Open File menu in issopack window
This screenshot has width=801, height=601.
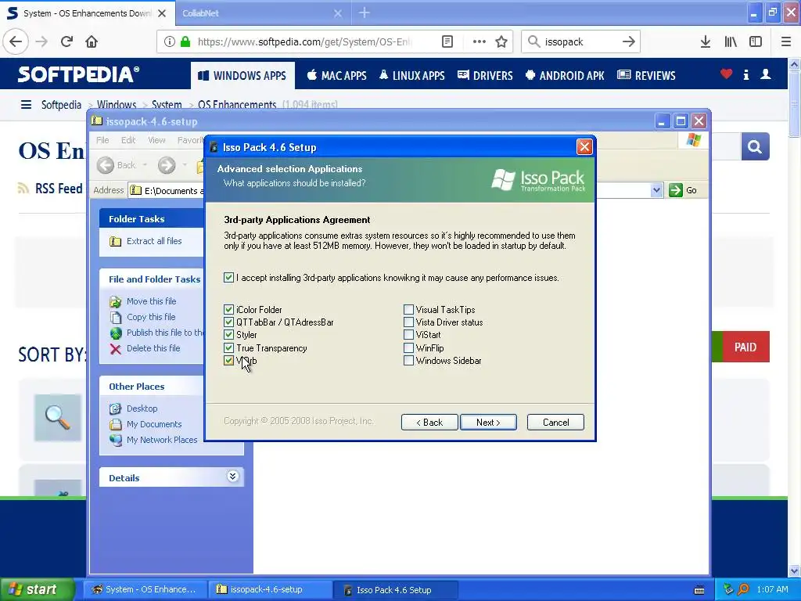click(x=102, y=140)
